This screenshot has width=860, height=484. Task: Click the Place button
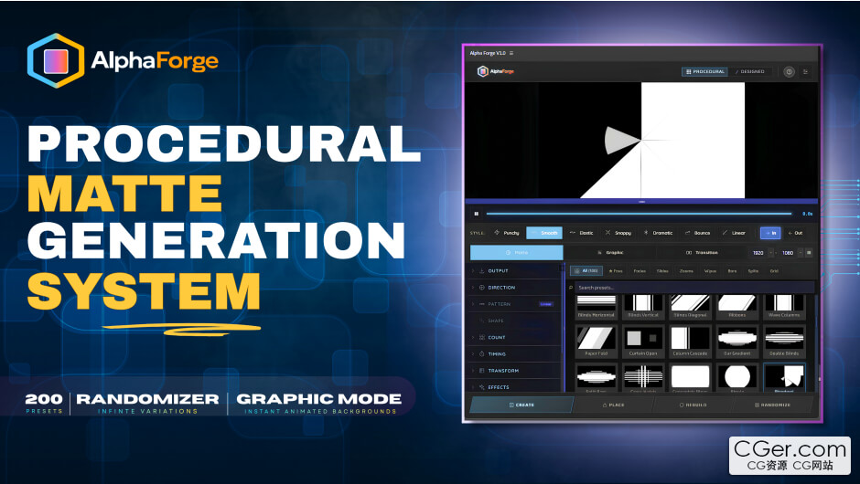pos(613,405)
